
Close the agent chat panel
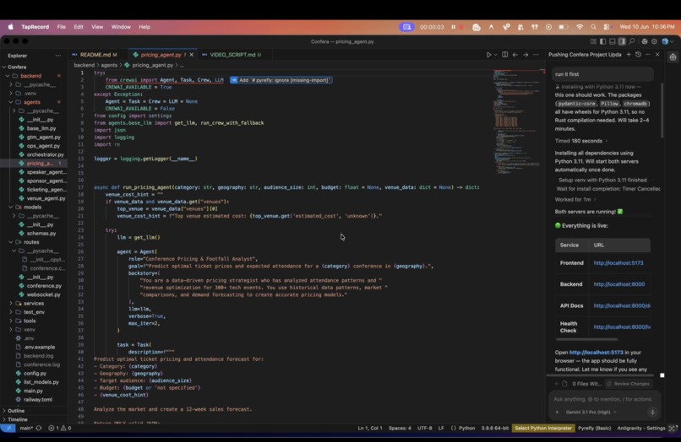657,55
